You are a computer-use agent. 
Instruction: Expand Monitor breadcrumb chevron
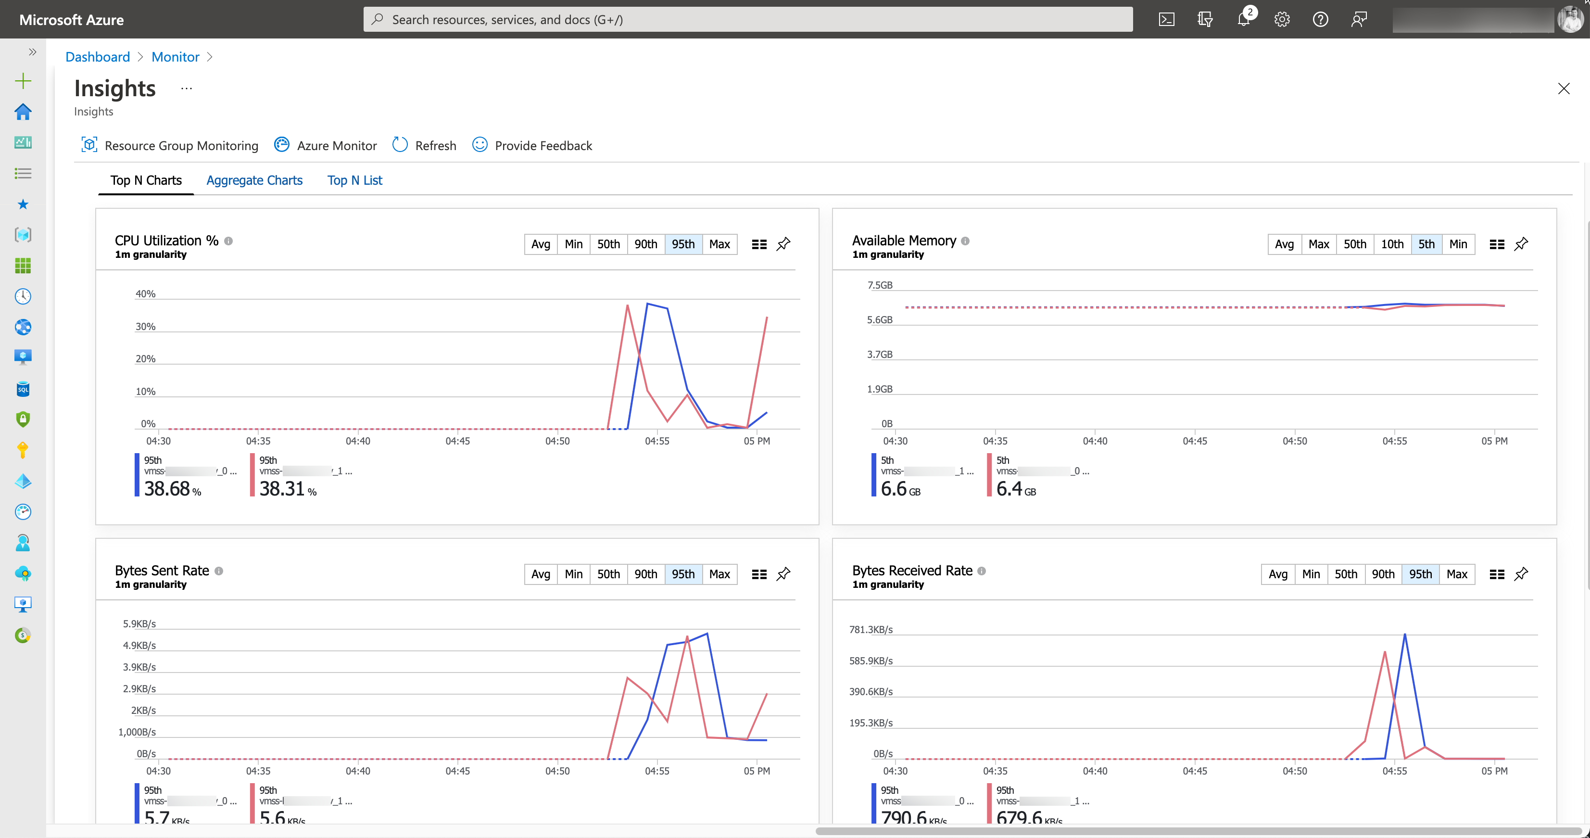pos(210,57)
